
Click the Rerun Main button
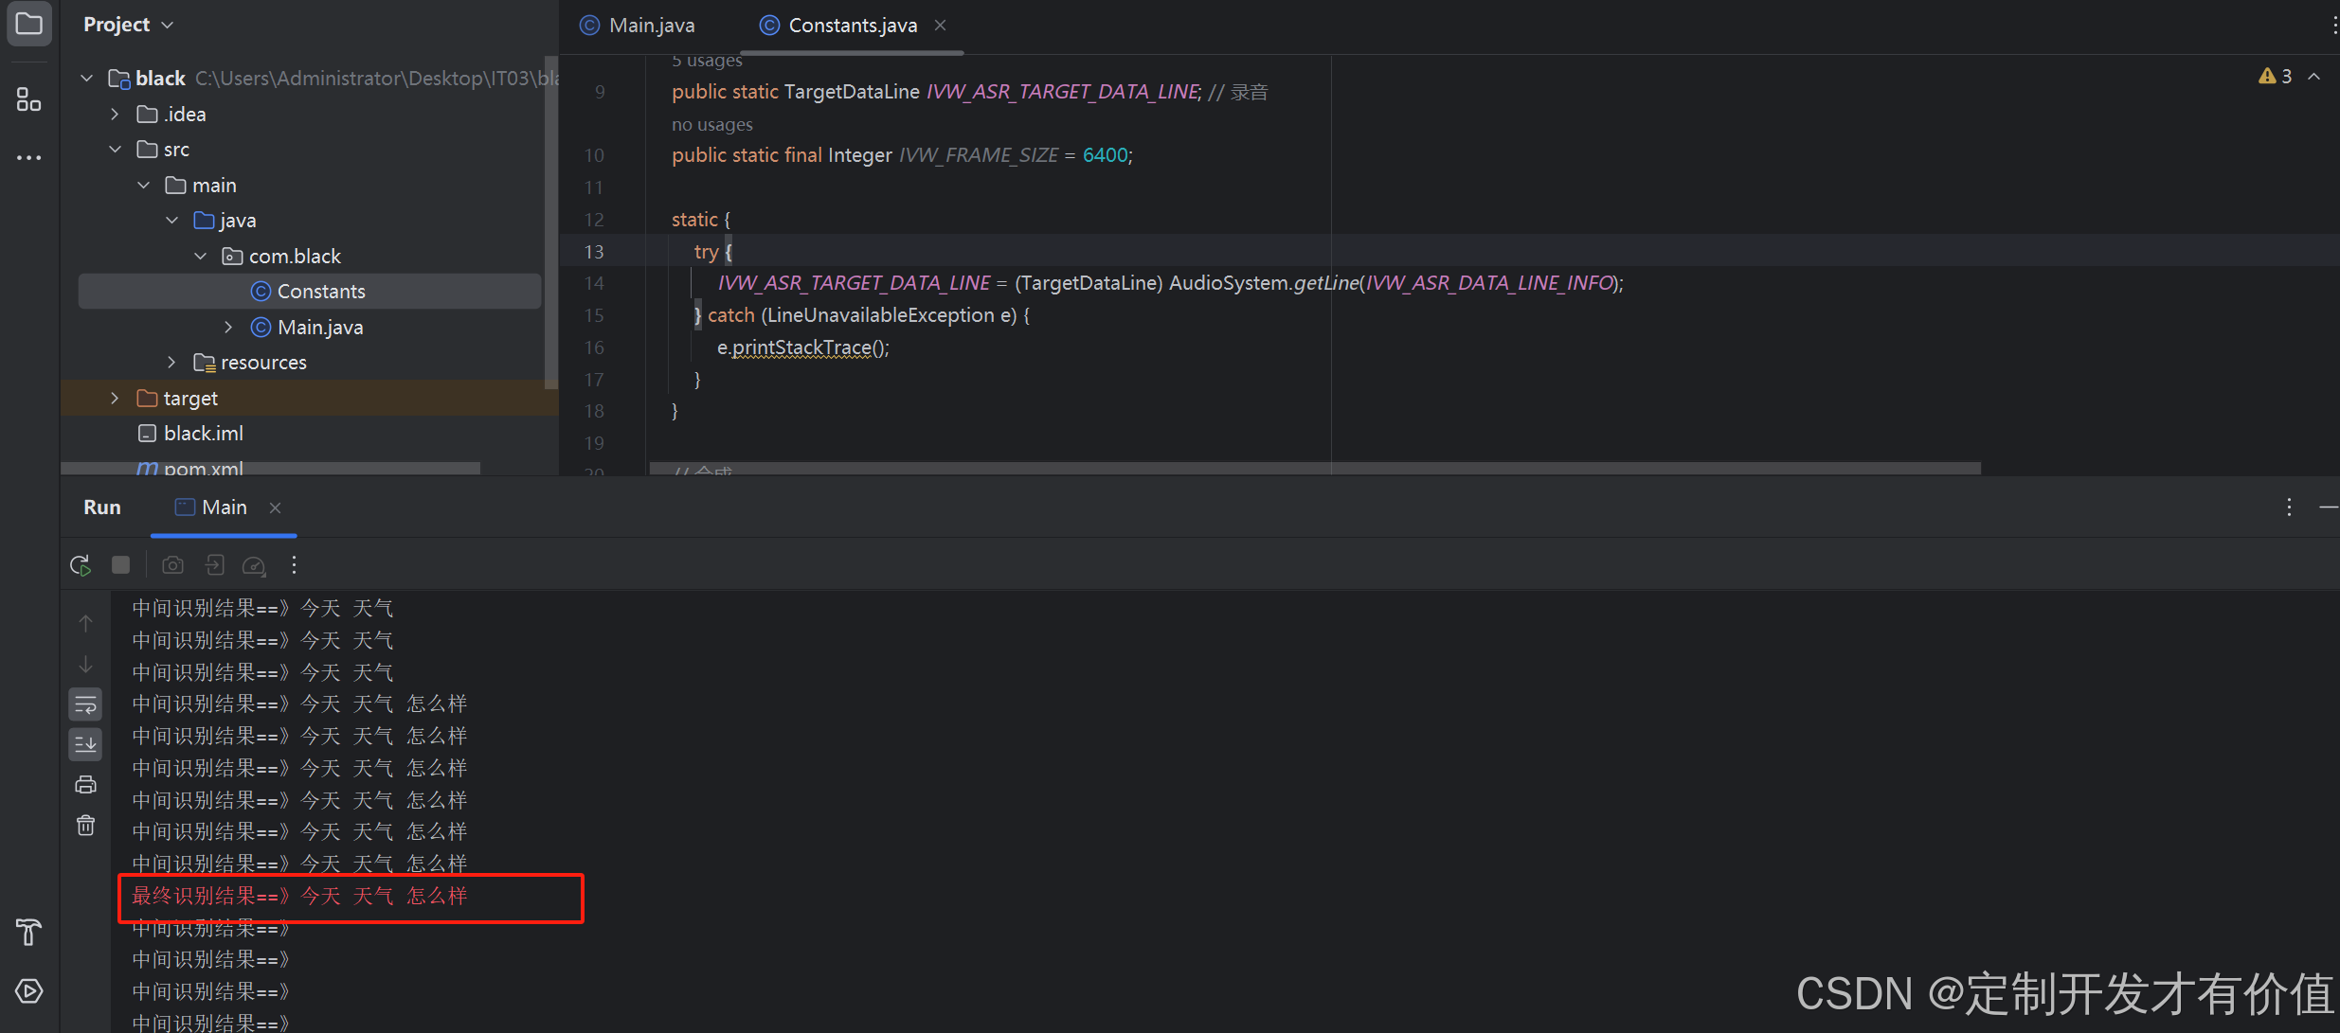[81, 565]
